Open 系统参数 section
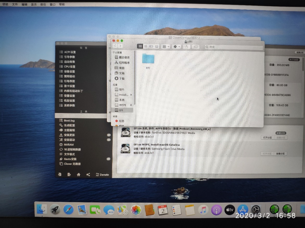 [x=67, y=105]
